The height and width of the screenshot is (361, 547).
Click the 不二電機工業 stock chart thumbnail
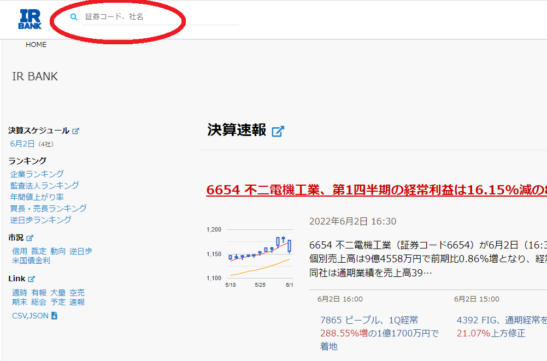point(250,257)
